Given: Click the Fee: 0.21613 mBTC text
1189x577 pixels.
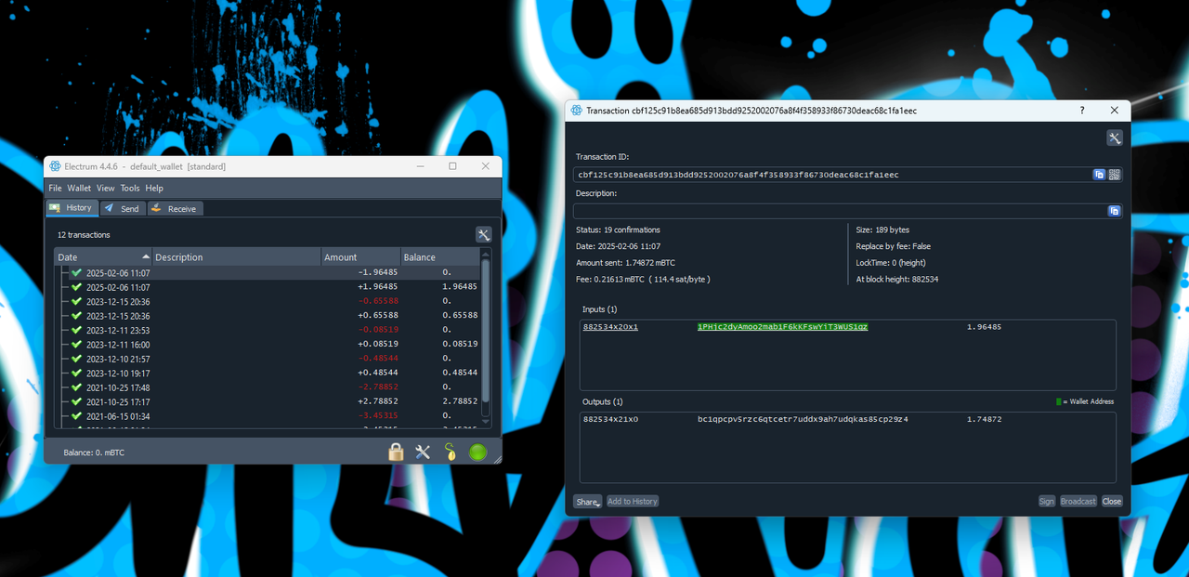Looking at the screenshot, I should point(643,280).
